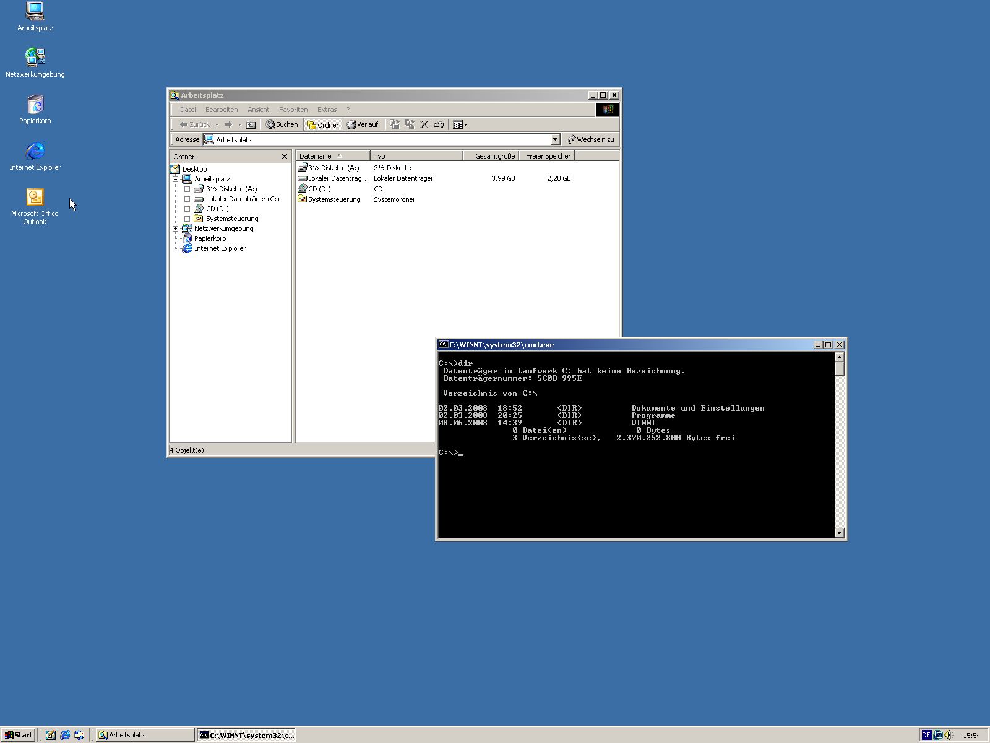Click the Suchen toolbar button

[x=282, y=124]
